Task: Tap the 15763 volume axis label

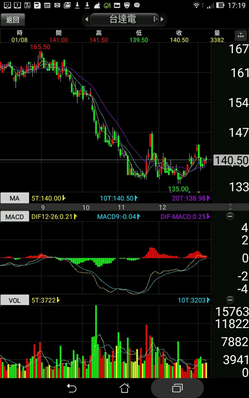Action: click(232, 312)
